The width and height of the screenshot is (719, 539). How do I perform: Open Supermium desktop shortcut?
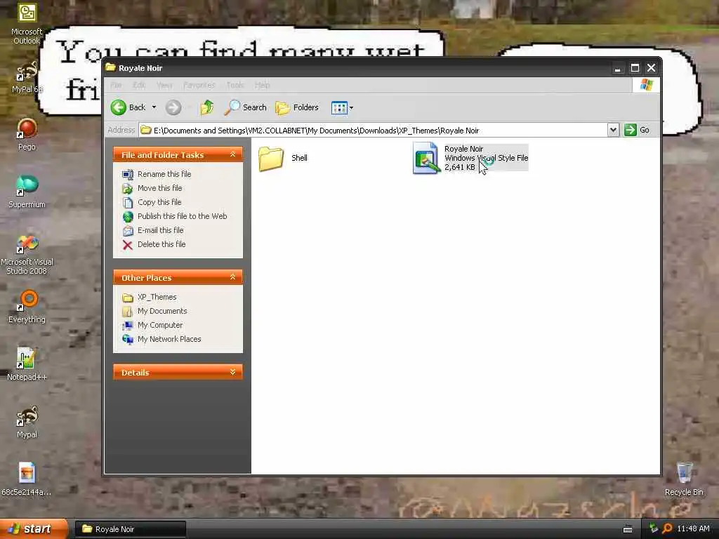pos(27,192)
